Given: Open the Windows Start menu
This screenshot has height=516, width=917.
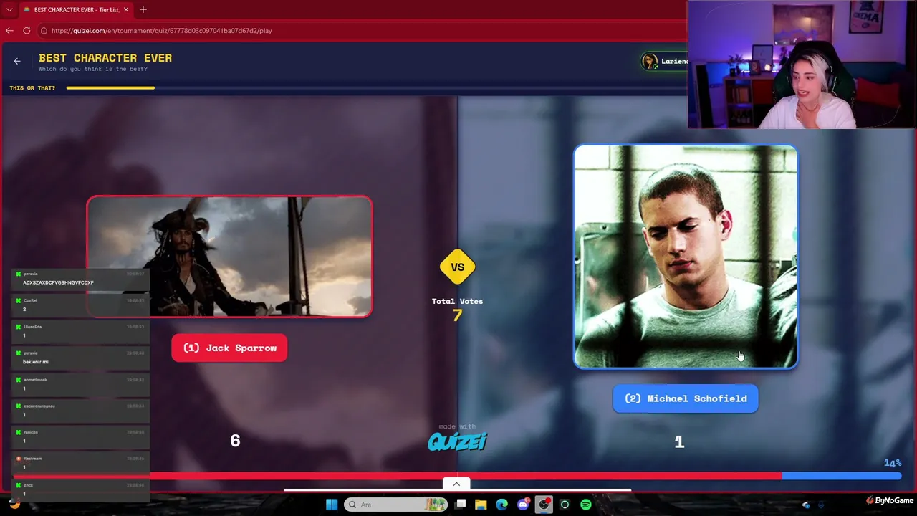Looking at the screenshot, I should [332, 505].
